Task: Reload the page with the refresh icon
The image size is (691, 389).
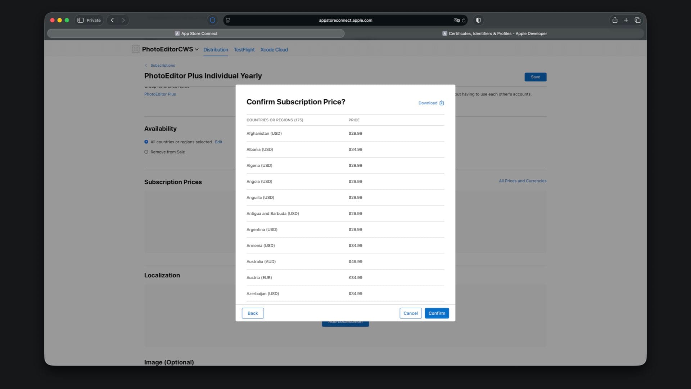Action: (x=464, y=20)
